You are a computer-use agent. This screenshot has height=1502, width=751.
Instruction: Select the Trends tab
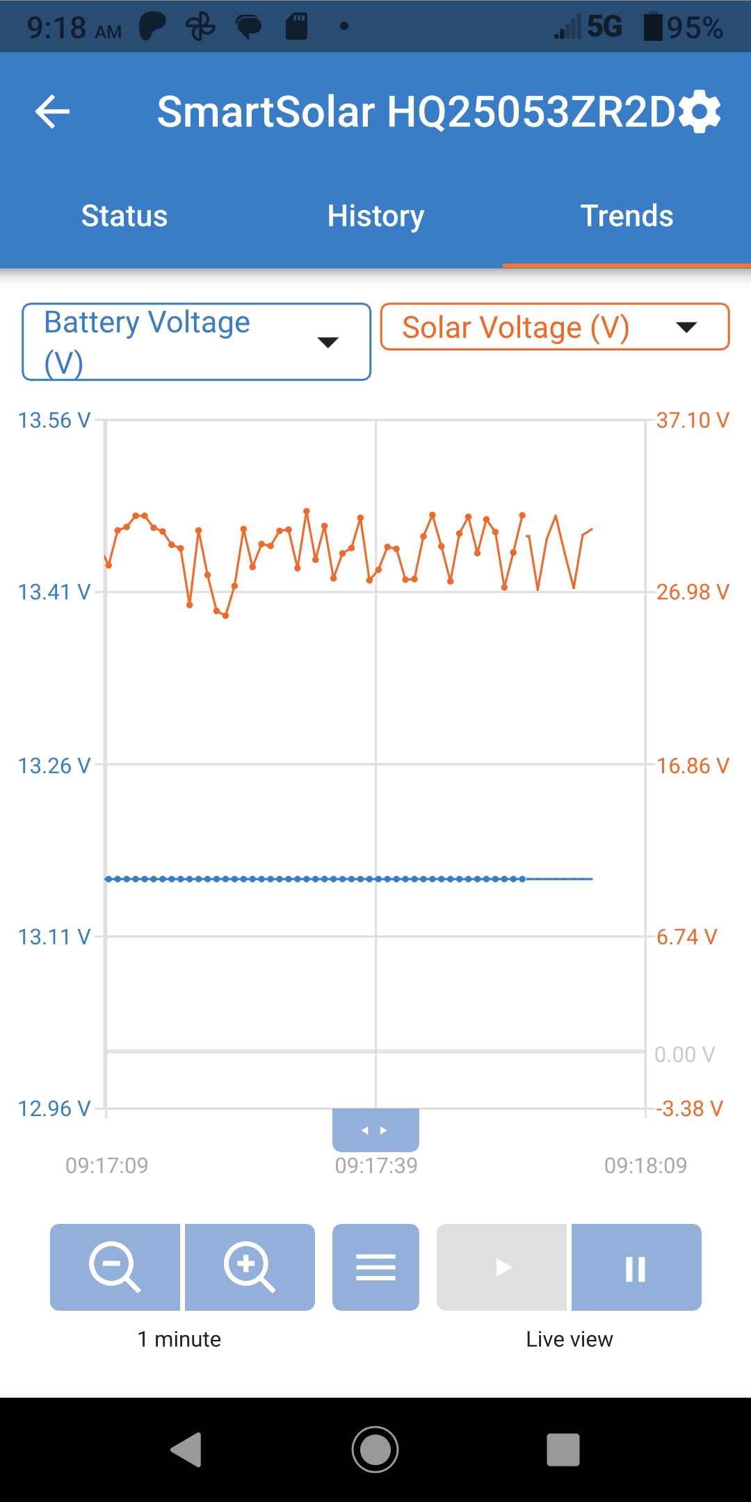(627, 216)
